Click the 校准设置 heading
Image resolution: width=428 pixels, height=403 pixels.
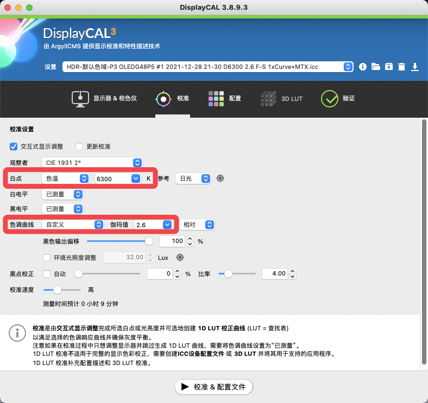point(22,129)
